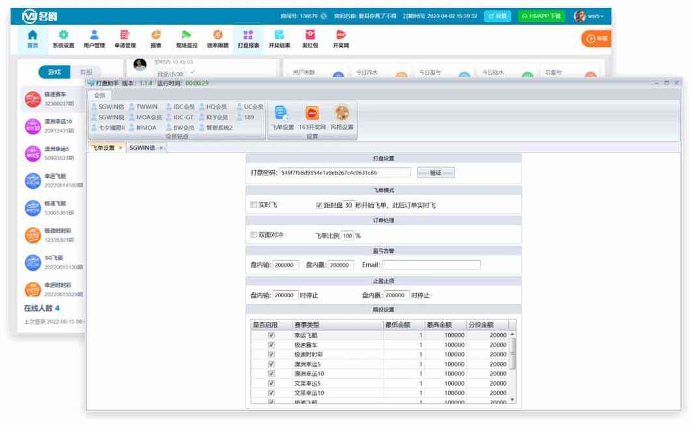Image resolution: width=693 pixels, height=425 pixels.
Task: Open 系统设置 in the top toolbar
Action: 63,38
